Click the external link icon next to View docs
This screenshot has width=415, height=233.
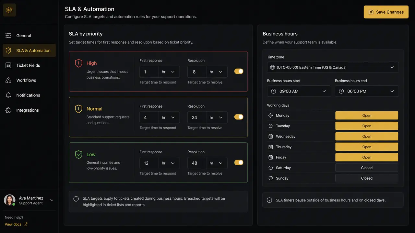26,224
